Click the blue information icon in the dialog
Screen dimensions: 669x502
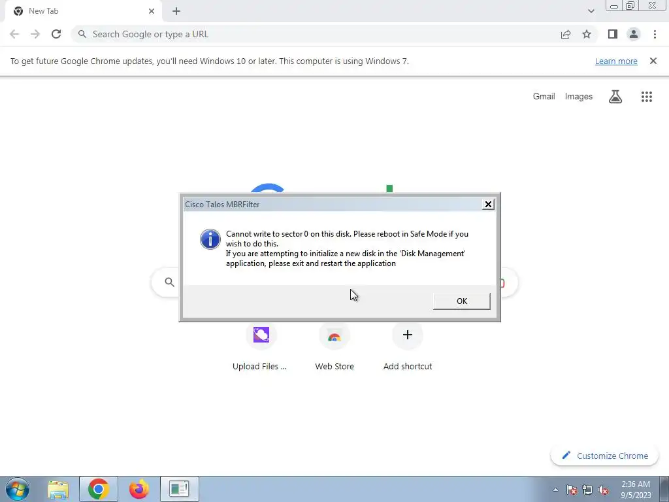[210, 239]
